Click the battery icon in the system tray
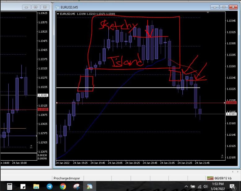The height and width of the screenshot is (191, 241). (x=193, y=187)
